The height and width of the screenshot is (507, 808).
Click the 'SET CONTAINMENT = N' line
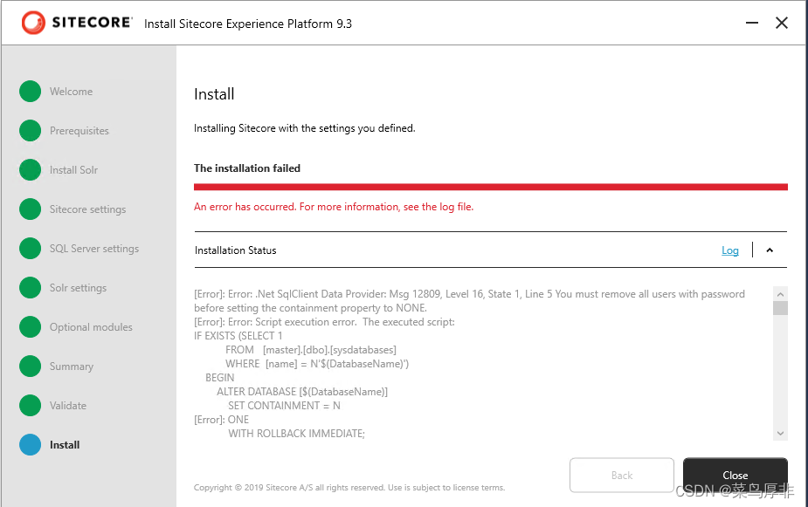284,406
